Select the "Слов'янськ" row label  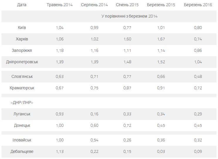click(x=22, y=76)
